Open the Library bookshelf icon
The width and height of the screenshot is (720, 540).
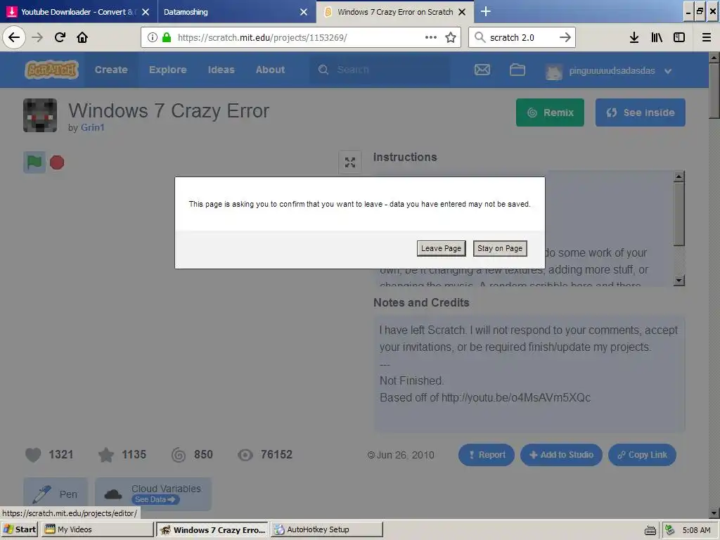(657, 37)
